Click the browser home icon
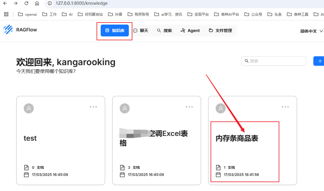This screenshot has width=324, height=191. (37, 3)
